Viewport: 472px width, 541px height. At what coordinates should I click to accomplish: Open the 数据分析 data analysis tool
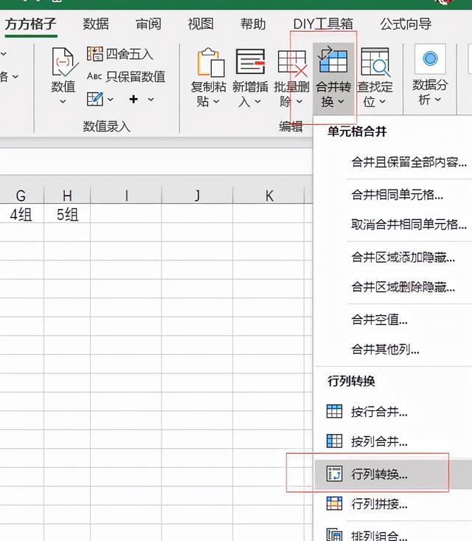[429, 59]
